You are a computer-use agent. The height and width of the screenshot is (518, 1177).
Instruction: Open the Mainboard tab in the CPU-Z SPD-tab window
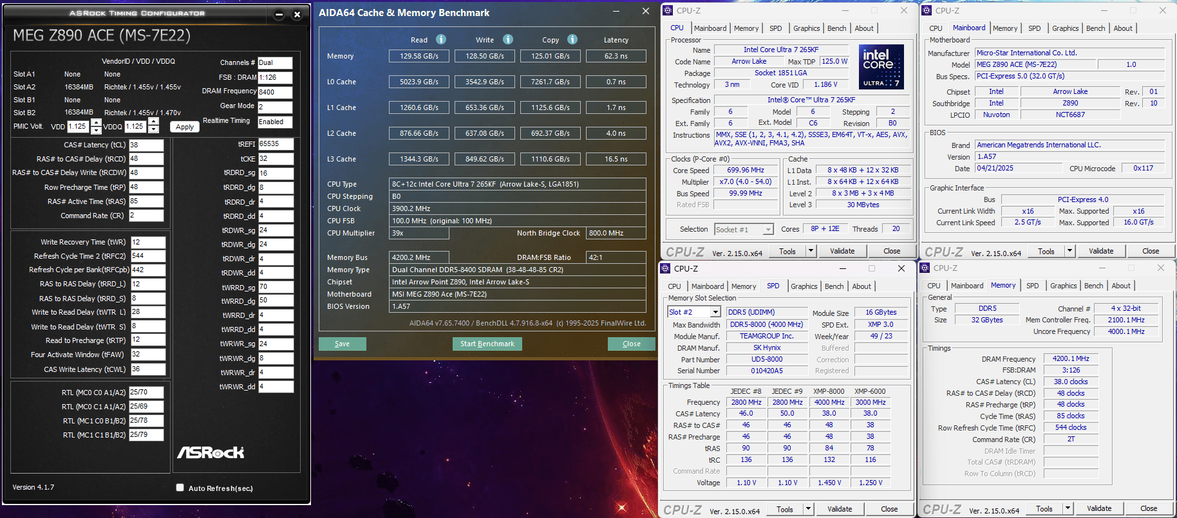707,286
